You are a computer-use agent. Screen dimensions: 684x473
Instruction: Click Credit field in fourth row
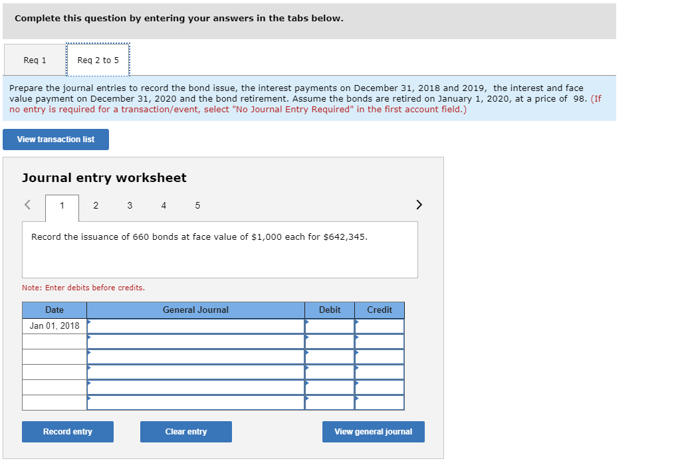[x=380, y=372]
